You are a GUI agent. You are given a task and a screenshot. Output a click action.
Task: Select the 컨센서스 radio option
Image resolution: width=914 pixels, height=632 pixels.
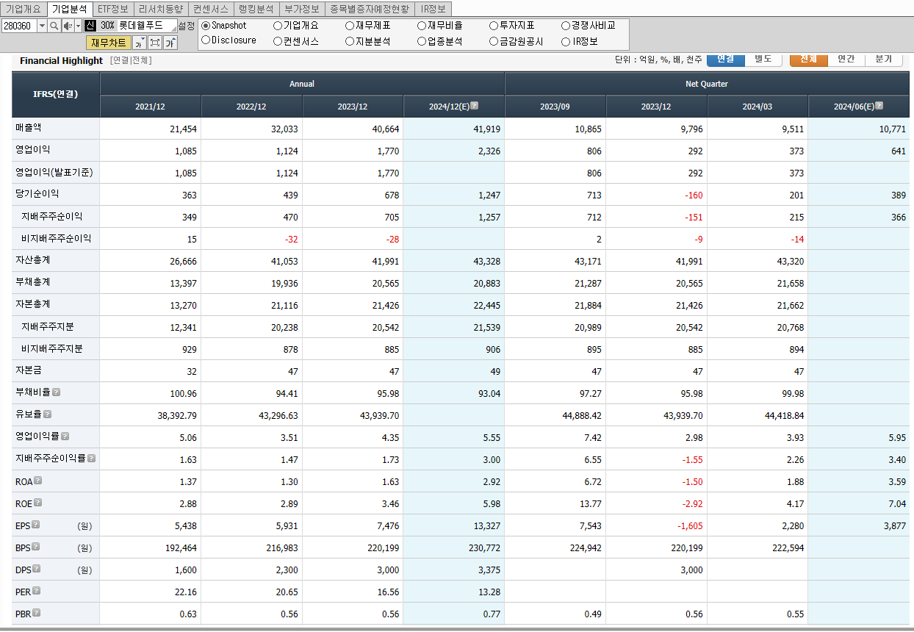click(x=278, y=41)
